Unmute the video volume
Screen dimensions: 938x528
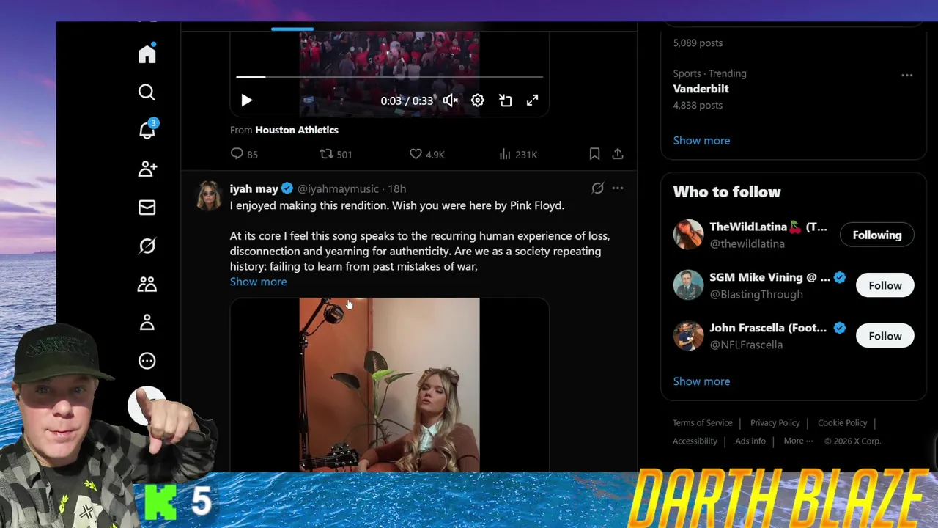click(x=451, y=100)
